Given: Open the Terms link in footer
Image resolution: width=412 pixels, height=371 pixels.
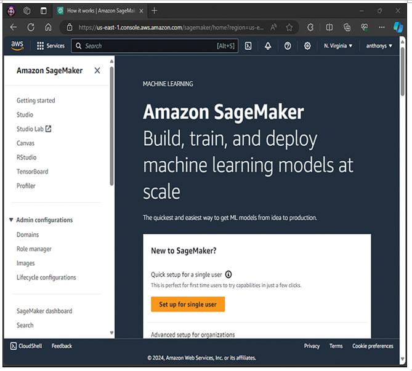Looking at the screenshot, I should (x=336, y=346).
